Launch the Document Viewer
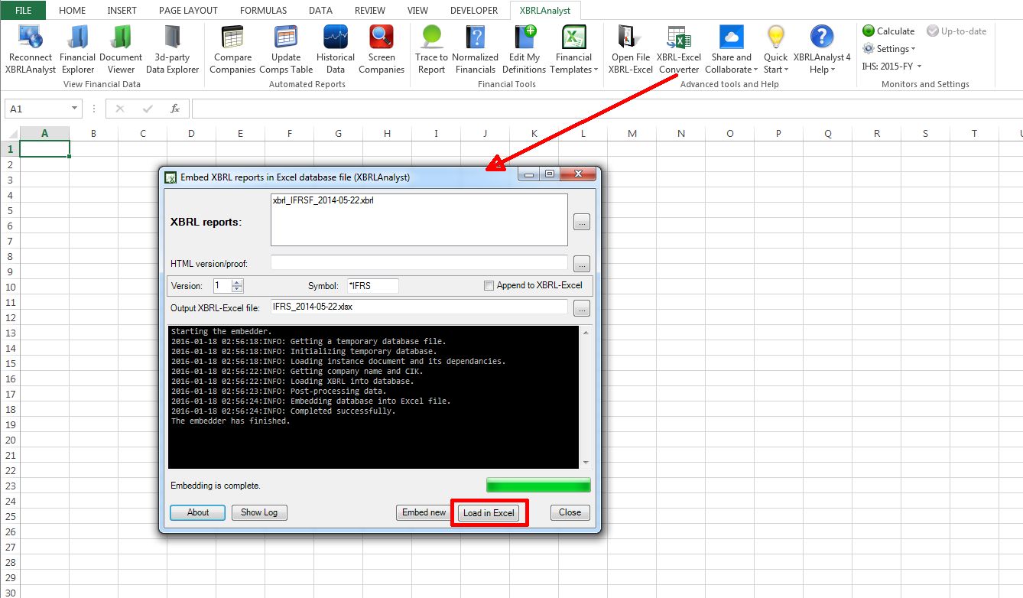 click(x=121, y=49)
